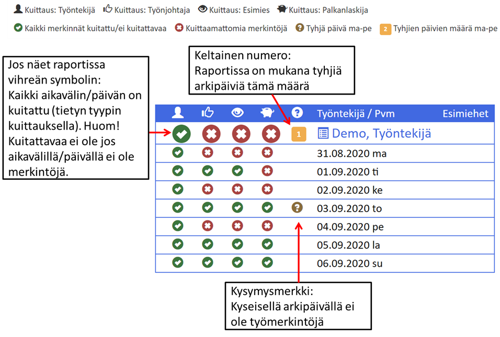Screen dimensions: 500x337
Task: Toggle red payroll cross on 01.09.2020 row
Action: tap(267, 171)
